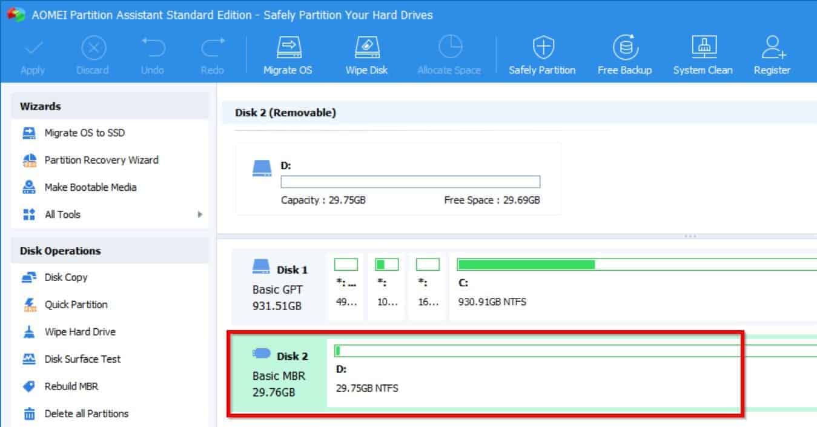The height and width of the screenshot is (427, 817).
Task: Click the D: usage bar in details panel
Action: point(411,182)
